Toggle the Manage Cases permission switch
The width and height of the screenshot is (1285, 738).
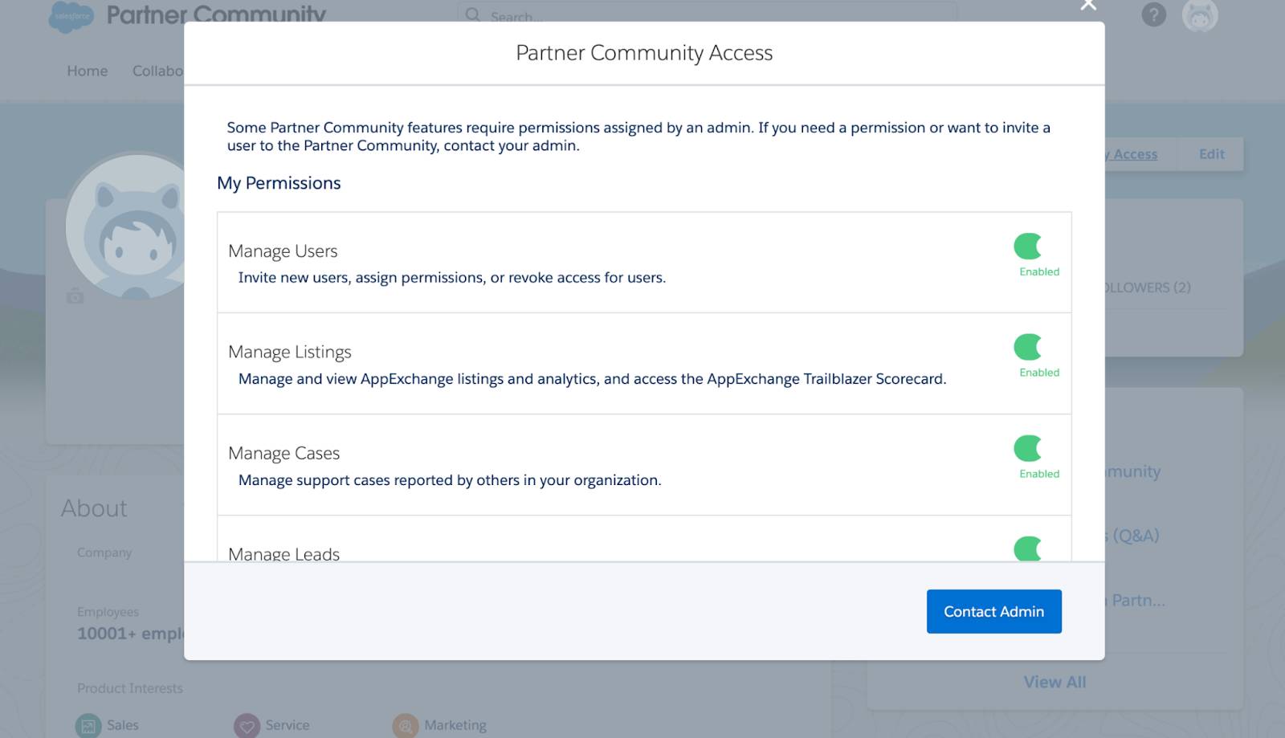(x=1028, y=448)
